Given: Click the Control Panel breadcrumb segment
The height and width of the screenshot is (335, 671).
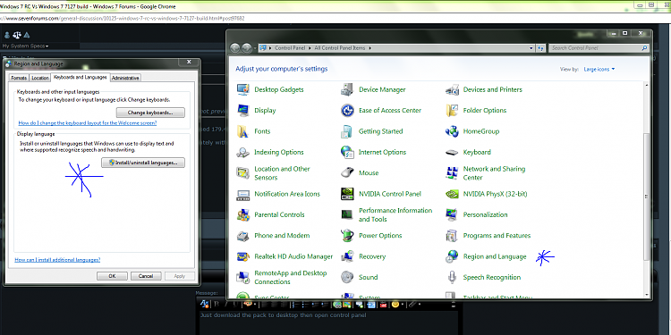Looking at the screenshot, I should pyautogui.click(x=290, y=48).
